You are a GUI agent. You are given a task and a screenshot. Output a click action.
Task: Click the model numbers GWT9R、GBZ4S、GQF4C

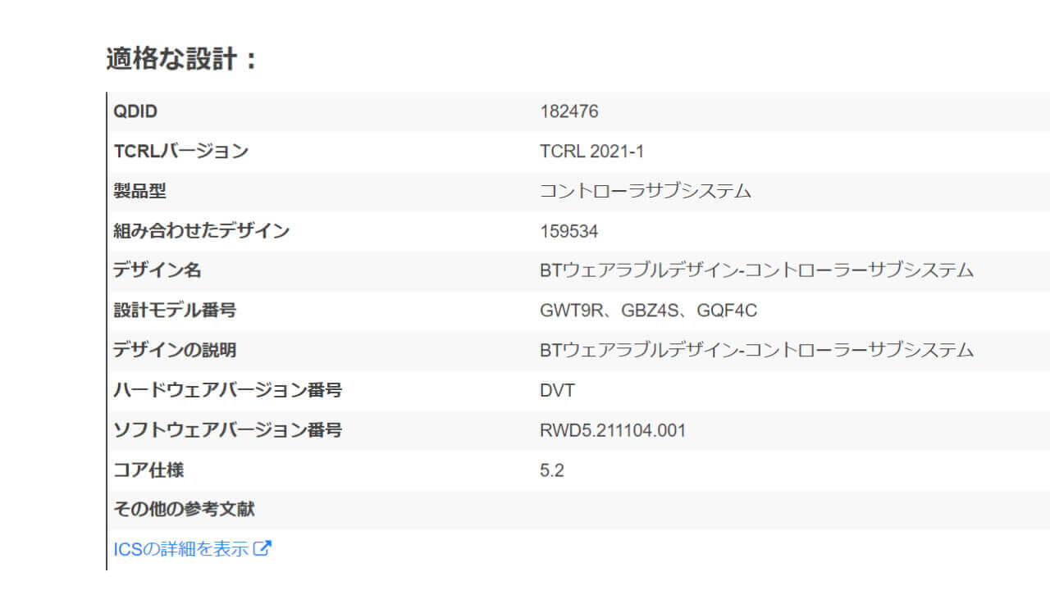(x=648, y=311)
